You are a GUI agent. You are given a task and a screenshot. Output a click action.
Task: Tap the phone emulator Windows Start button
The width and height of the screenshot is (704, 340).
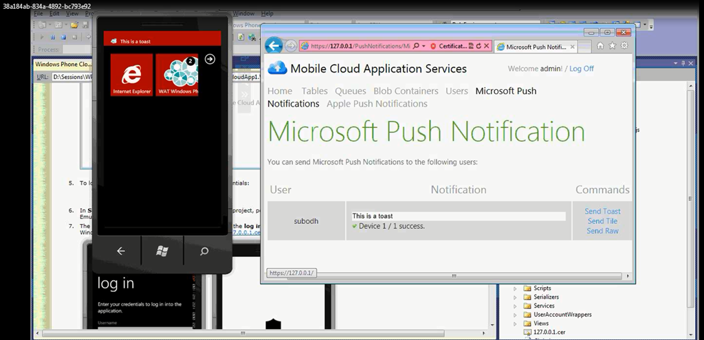(x=162, y=251)
